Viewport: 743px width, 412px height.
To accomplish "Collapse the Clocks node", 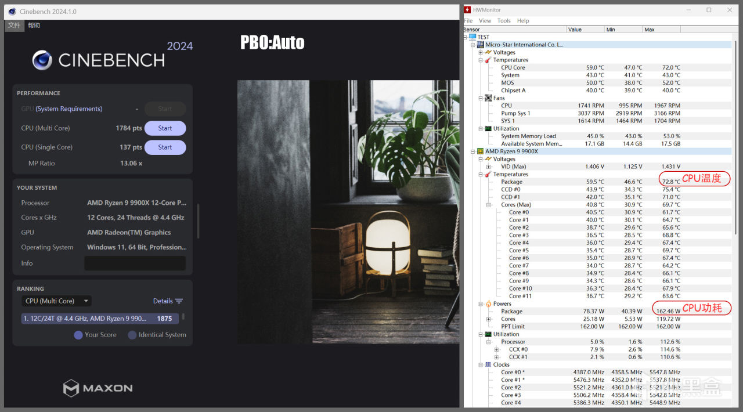I will pyautogui.click(x=481, y=364).
